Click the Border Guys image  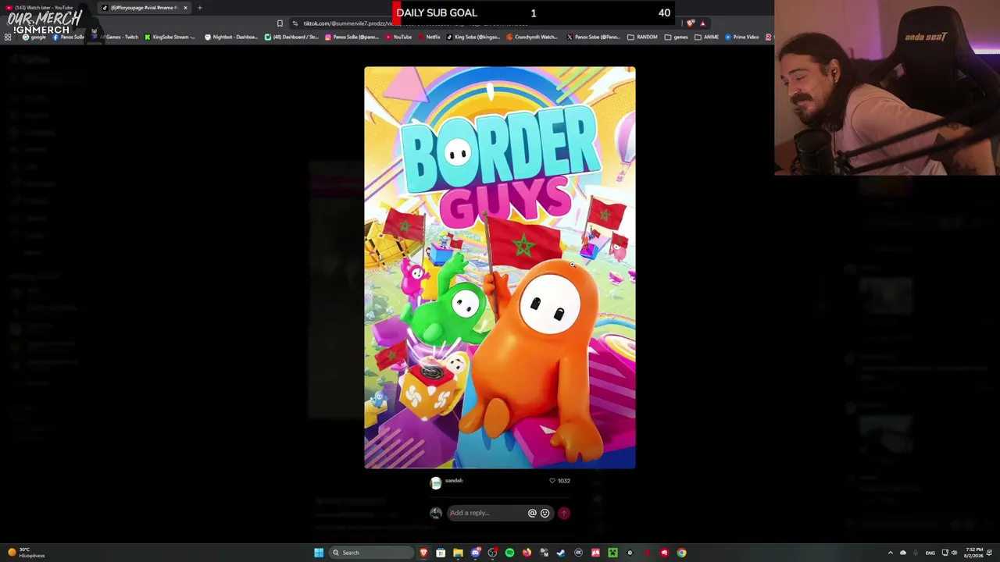[x=500, y=268]
